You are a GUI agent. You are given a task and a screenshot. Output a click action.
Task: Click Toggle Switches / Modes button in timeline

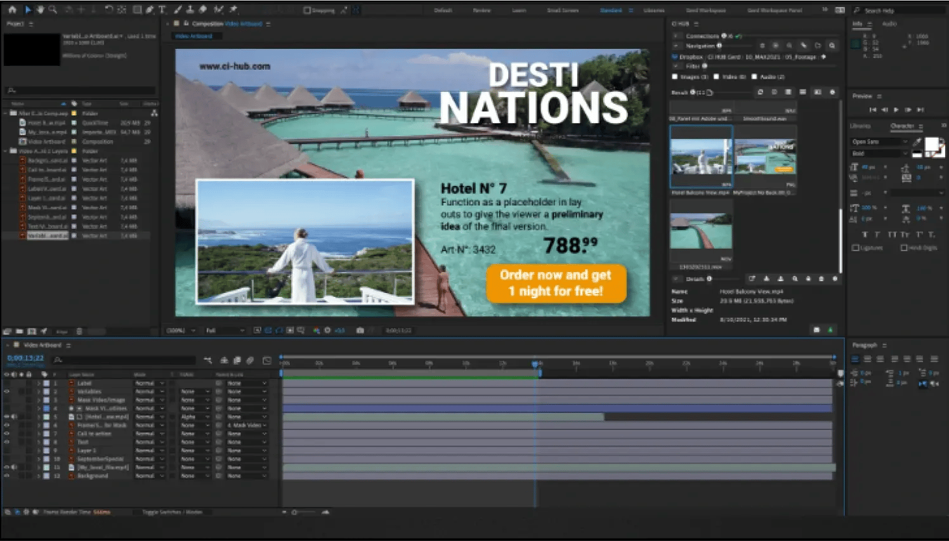(172, 512)
